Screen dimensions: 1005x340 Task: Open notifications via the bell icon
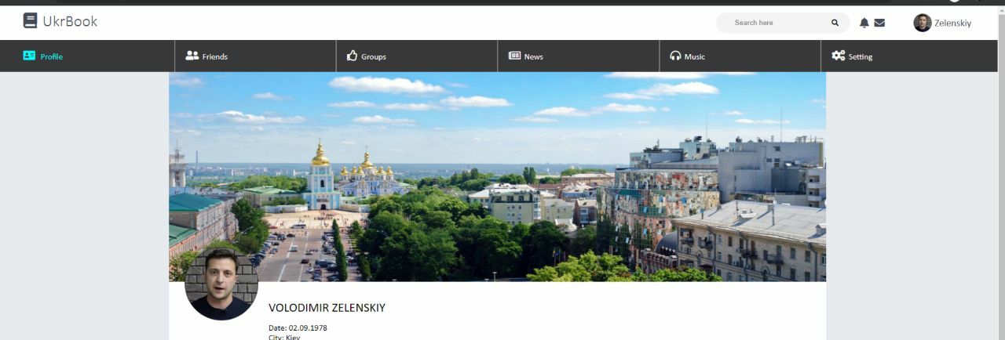[x=864, y=23]
